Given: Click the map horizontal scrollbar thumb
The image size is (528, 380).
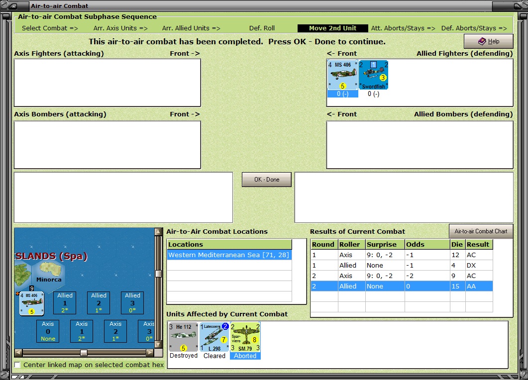Looking at the screenshot, I should click(x=84, y=353).
